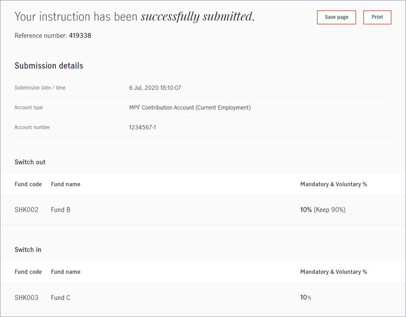Click the Account number label

coord(32,127)
